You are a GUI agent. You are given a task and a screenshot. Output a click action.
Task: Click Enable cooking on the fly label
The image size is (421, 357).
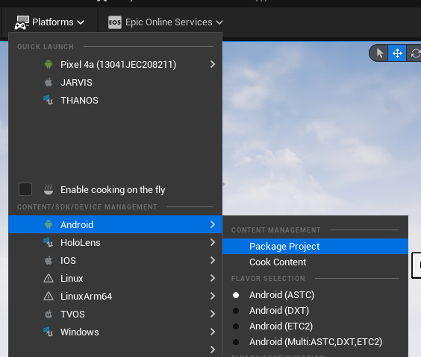click(113, 190)
